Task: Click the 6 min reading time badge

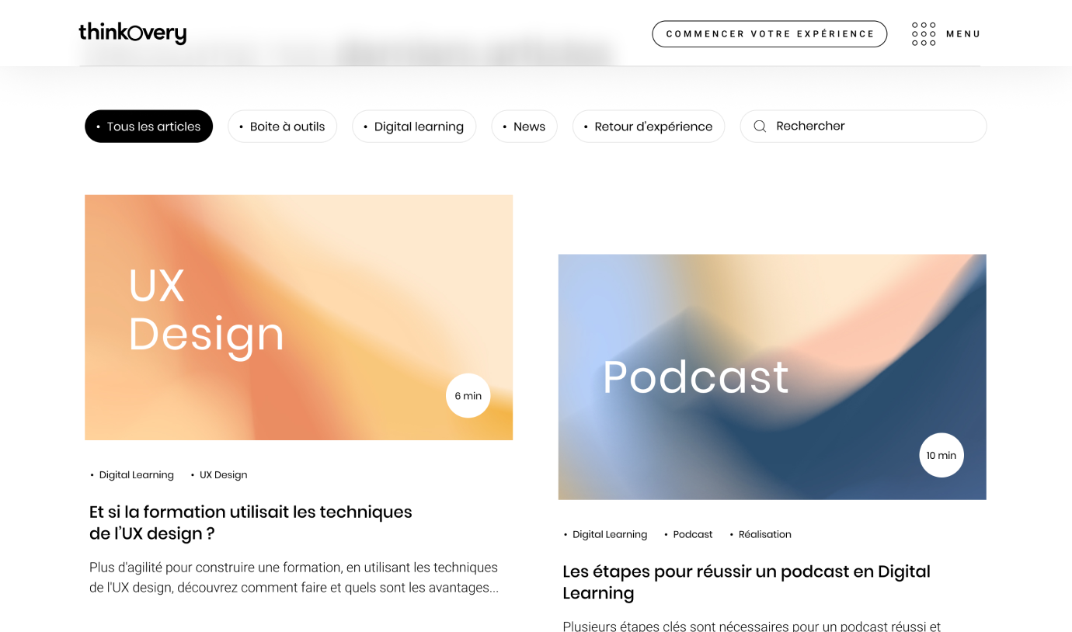Action: click(468, 396)
